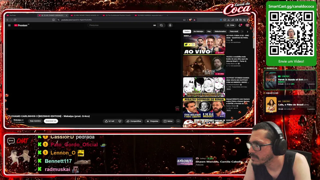Viewport: 320px width, 180px height.
Task: Click chat username radmuskai
Action: click(x=57, y=169)
